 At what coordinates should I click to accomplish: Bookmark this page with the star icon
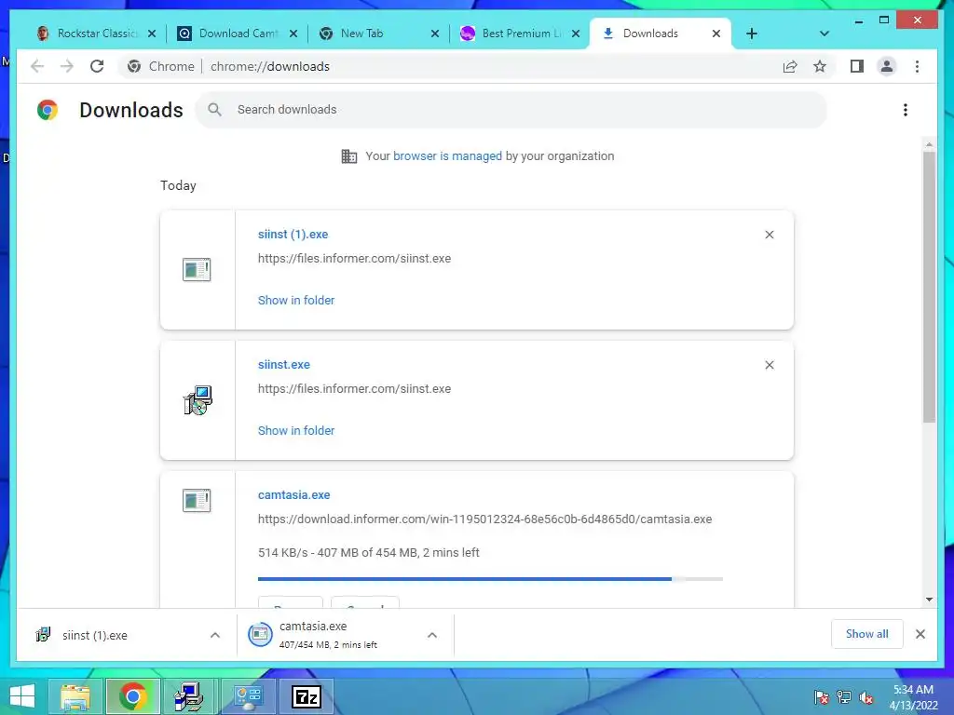tap(820, 66)
